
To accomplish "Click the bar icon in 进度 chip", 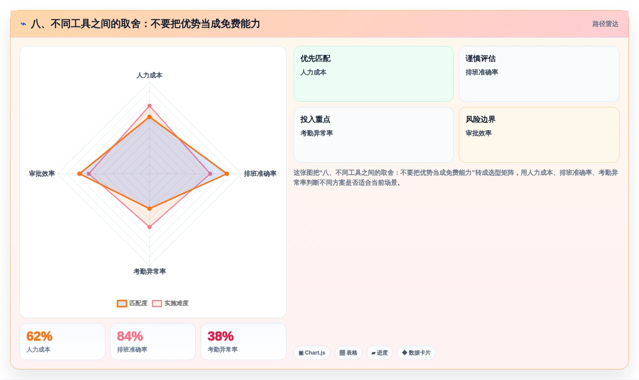I will (x=373, y=353).
